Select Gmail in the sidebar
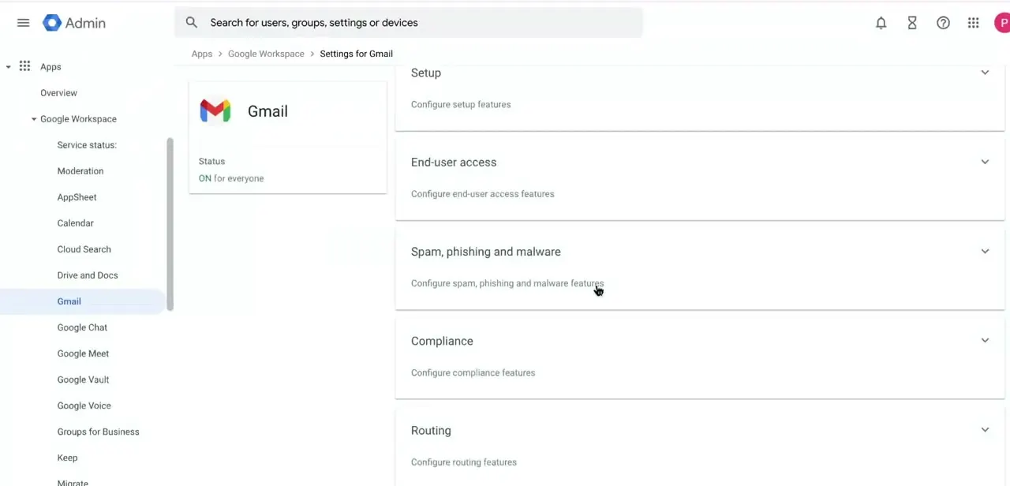1010x486 pixels. tap(69, 301)
